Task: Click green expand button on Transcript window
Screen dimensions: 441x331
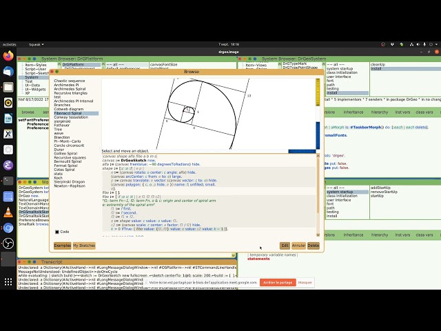Action: [x=29, y=262]
